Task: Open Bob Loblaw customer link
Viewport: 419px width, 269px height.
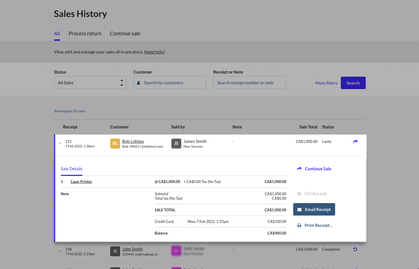Action: tap(133, 141)
